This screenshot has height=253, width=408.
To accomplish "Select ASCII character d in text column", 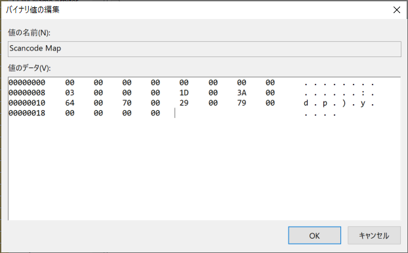I will (306, 103).
